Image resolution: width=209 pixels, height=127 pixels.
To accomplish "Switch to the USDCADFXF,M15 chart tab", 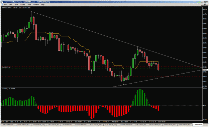I will [24, 125].
